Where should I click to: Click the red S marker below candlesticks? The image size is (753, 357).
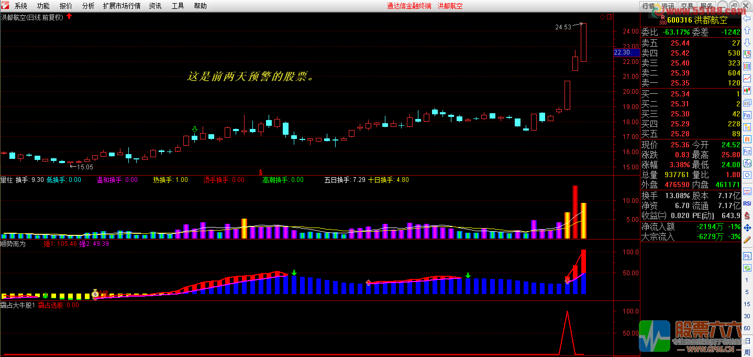(x=261, y=171)
